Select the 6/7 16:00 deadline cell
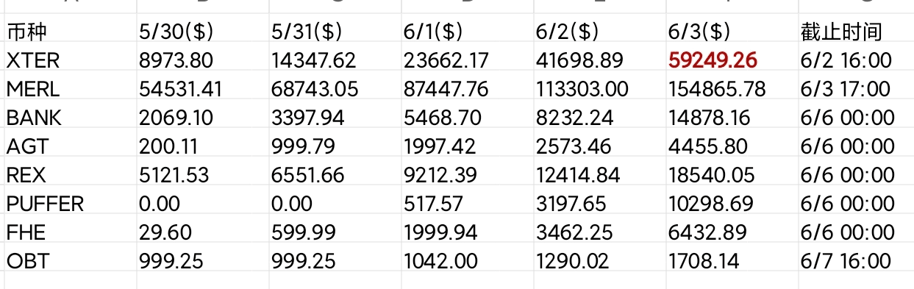Image resolution: width=914 pixels, height=289 pixels. pos(855,261)
